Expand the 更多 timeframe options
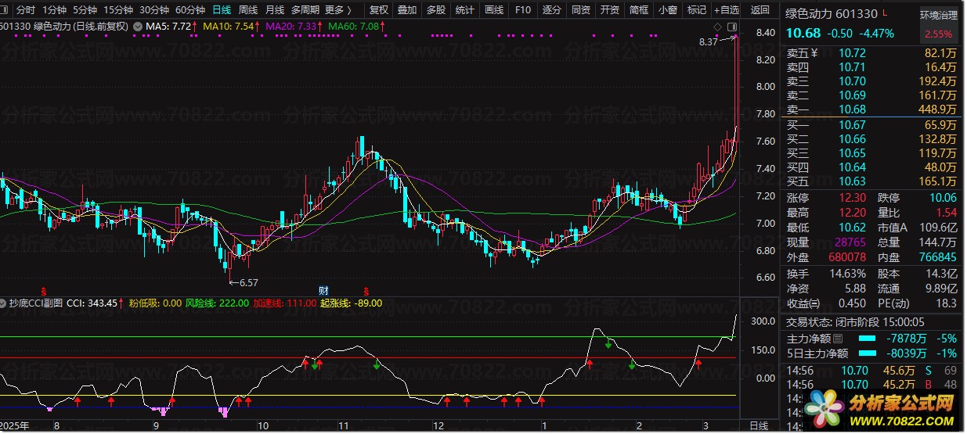 [x=337, y=10]
